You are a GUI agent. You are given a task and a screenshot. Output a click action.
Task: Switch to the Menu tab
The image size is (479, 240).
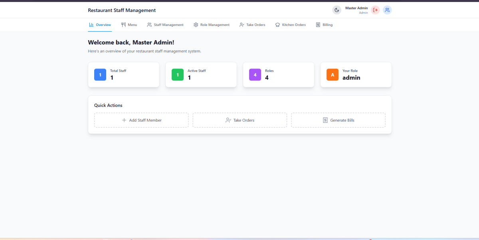point(129,25)
